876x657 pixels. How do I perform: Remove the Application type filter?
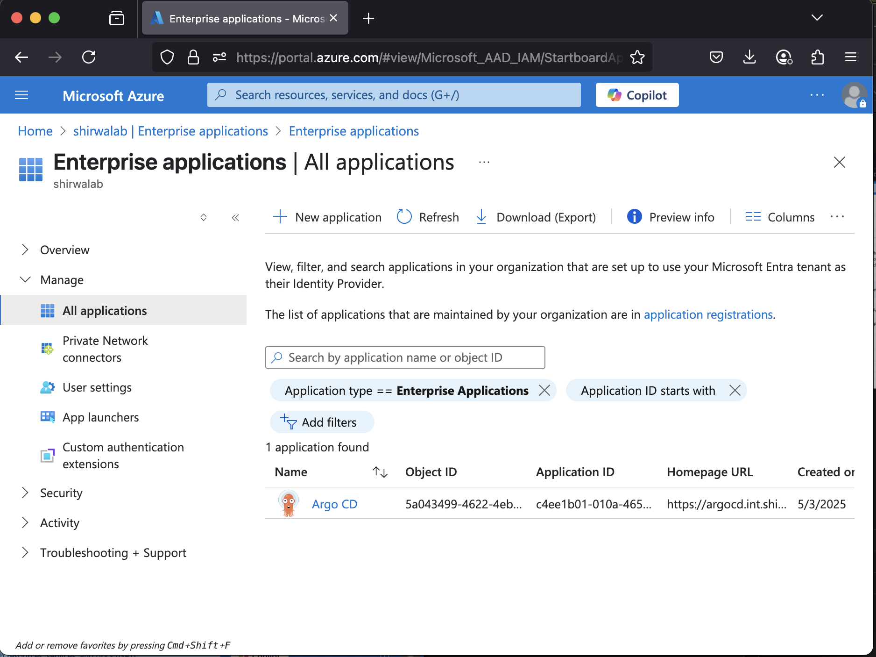point(544,390)
